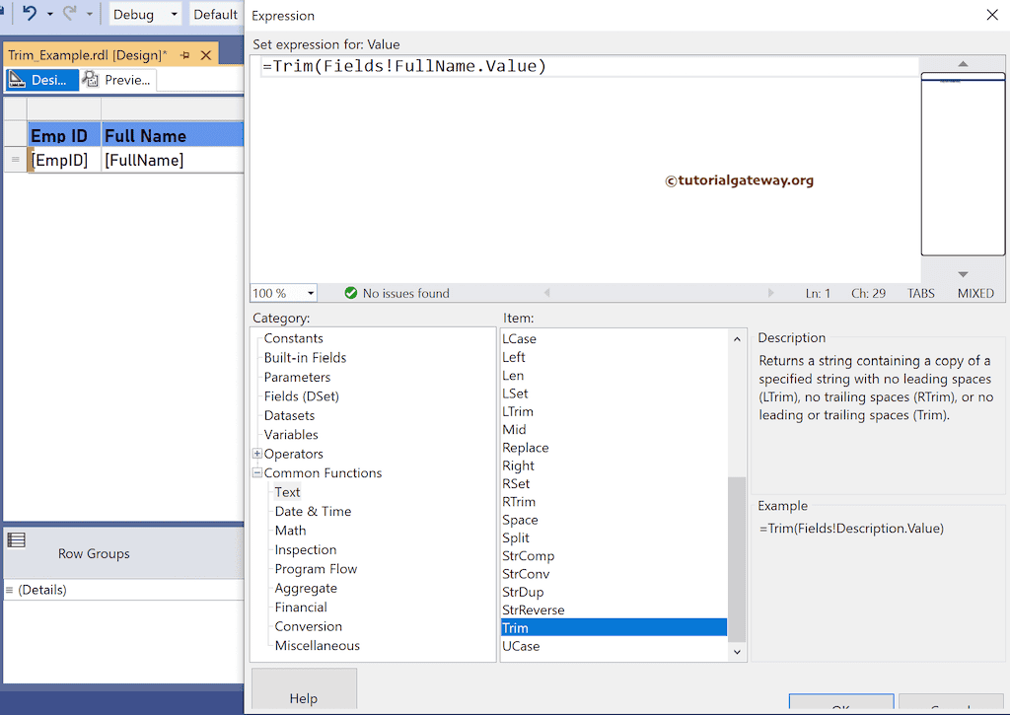Collapse the Common Functions category node
The image size is (1010, 715).
point(255,472)
